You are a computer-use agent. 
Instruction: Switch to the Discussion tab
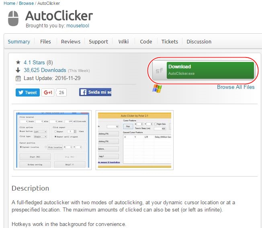tap(199, 42)
